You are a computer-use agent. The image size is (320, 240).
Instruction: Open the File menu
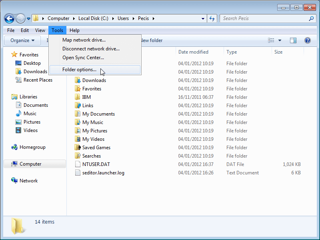pyautogui.click(x=11, y=30)
